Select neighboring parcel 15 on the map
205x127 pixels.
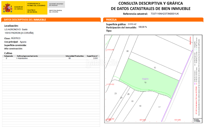155,67
